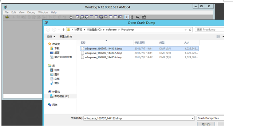The width and height of the screenshot is (257, 134).
Task: Sort by the 类型 column header
Action: pos(170,43)
